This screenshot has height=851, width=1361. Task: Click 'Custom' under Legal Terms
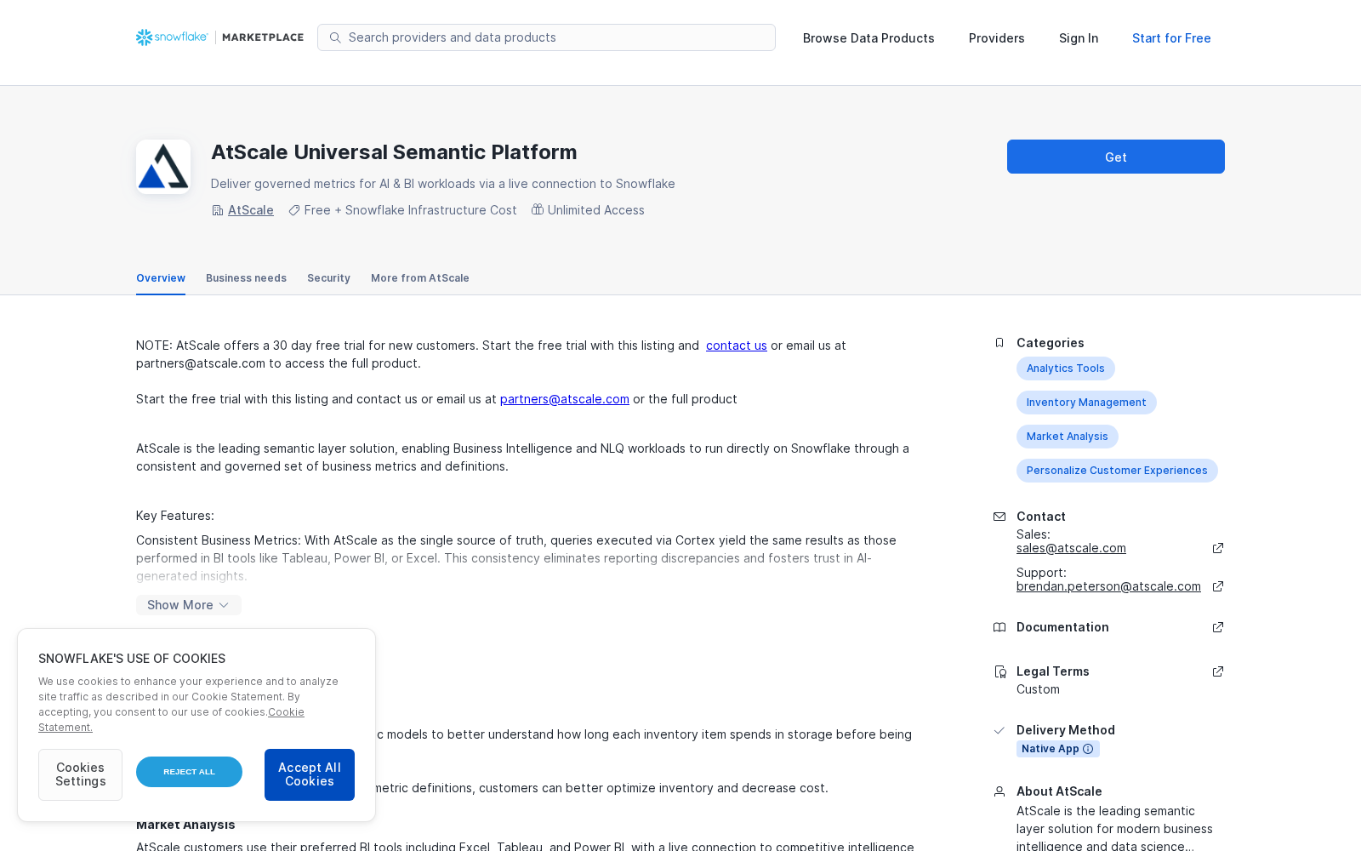(1038, 689)
